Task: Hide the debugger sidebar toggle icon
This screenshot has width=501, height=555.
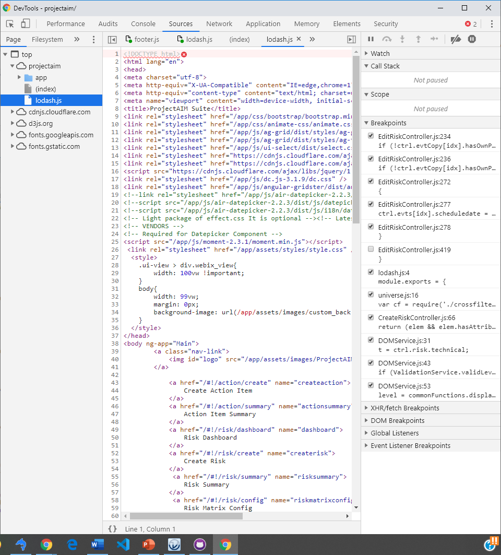Action: coord(351,39)
